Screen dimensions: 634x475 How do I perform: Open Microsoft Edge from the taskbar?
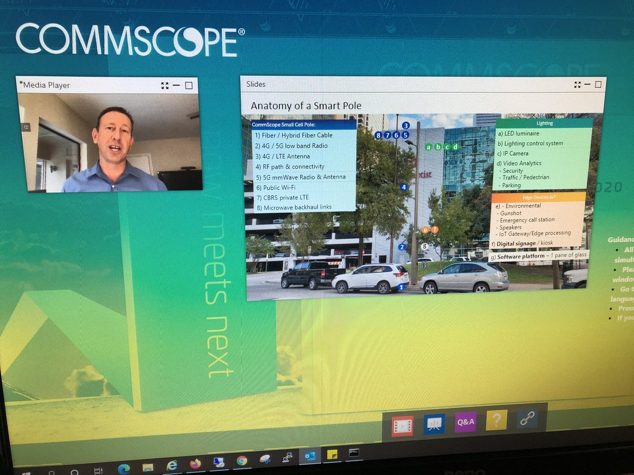[124, 468]
